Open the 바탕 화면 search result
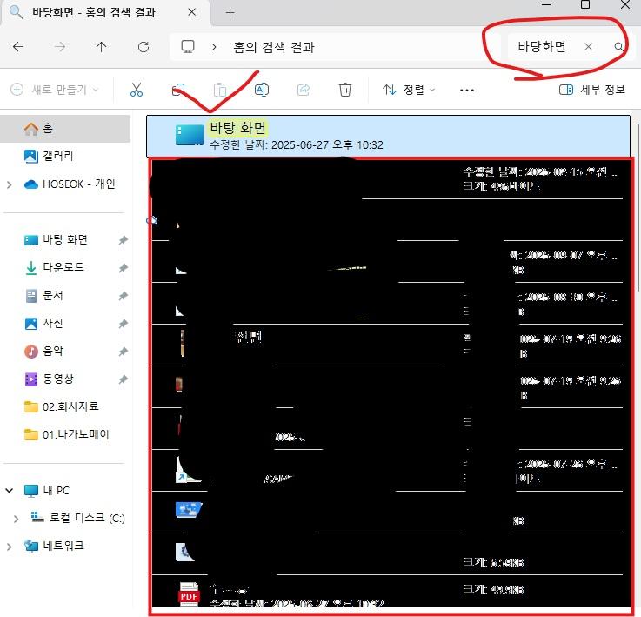641x617 pixels. tap(237, 129)
